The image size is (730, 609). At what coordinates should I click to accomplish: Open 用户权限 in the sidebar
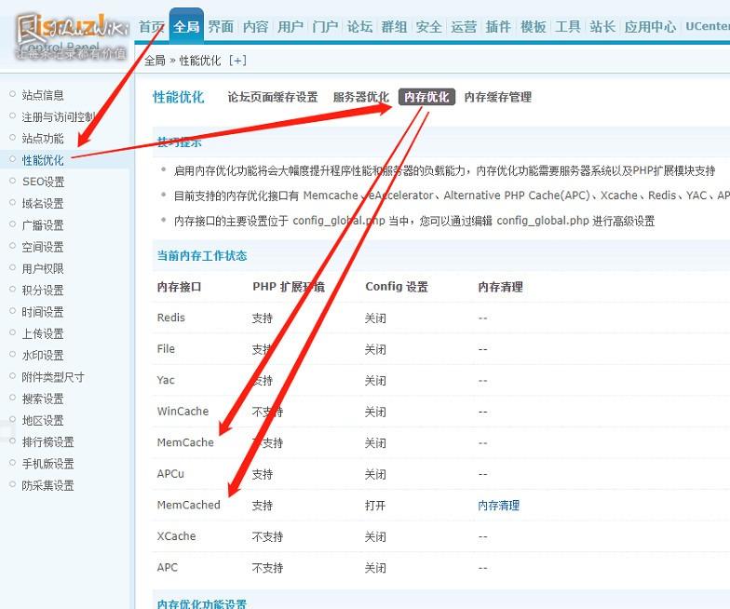(43, 268)
